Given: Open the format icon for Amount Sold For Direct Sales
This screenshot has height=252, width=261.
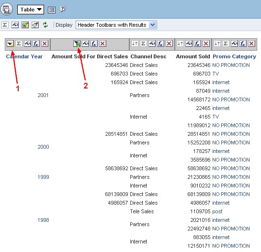Looking at the screenshot, I should [86, 44].
